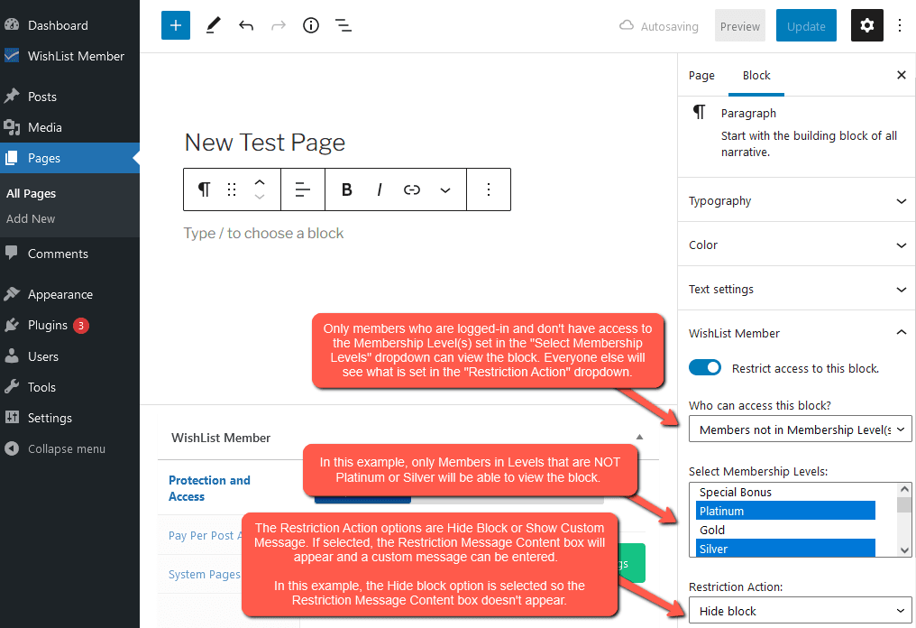Open the List View outline icon
Image resolution: width=916 pixels, height=628 pixels.
coord(343,25)
